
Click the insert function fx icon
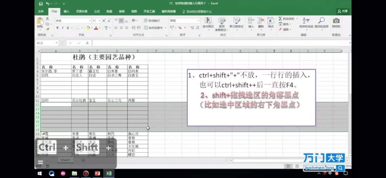pos(87,43)
